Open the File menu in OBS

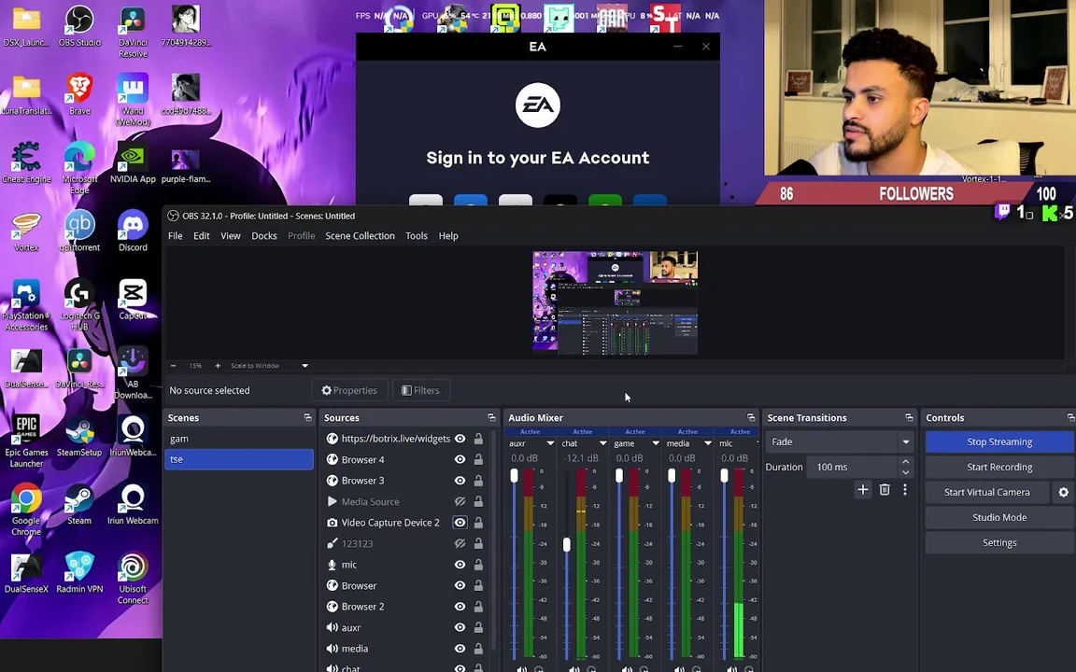coord(175,236)
